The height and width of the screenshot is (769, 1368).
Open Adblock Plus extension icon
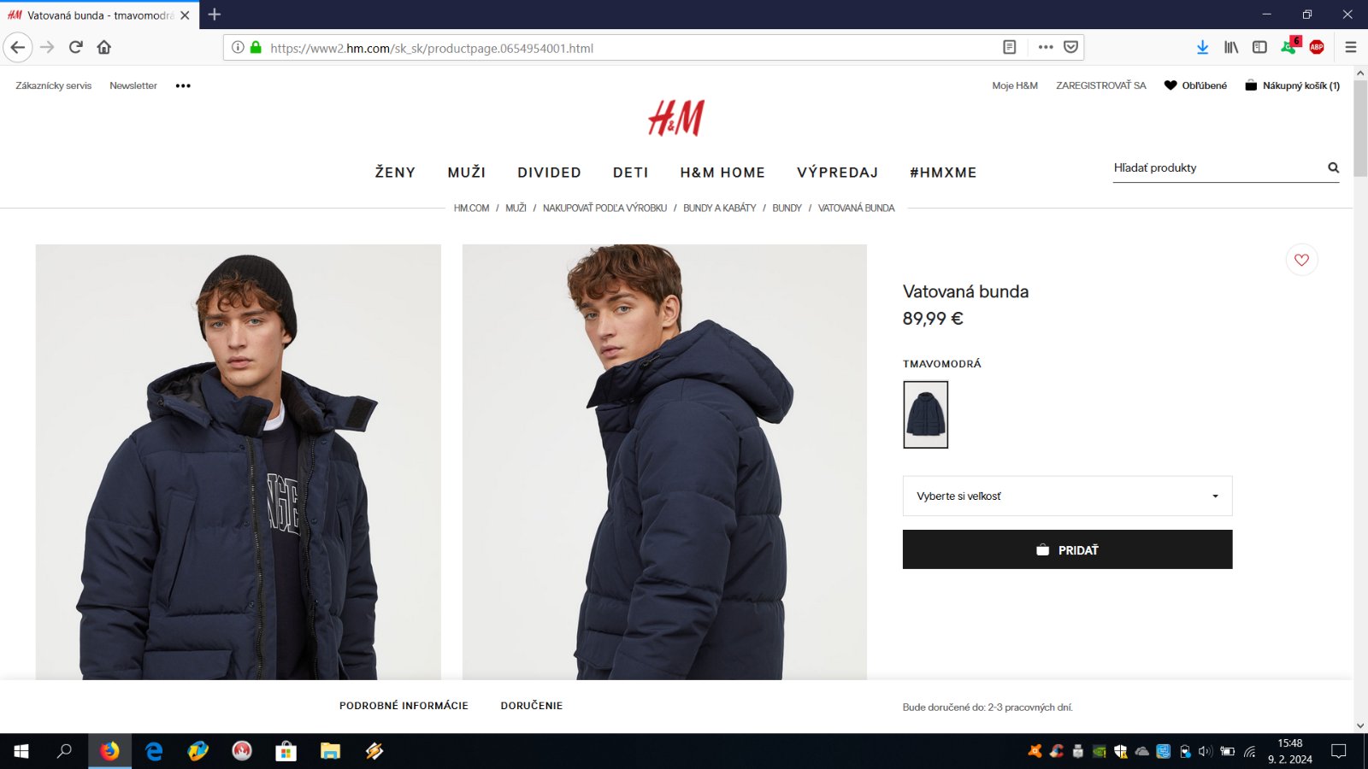click(1317, 47)
